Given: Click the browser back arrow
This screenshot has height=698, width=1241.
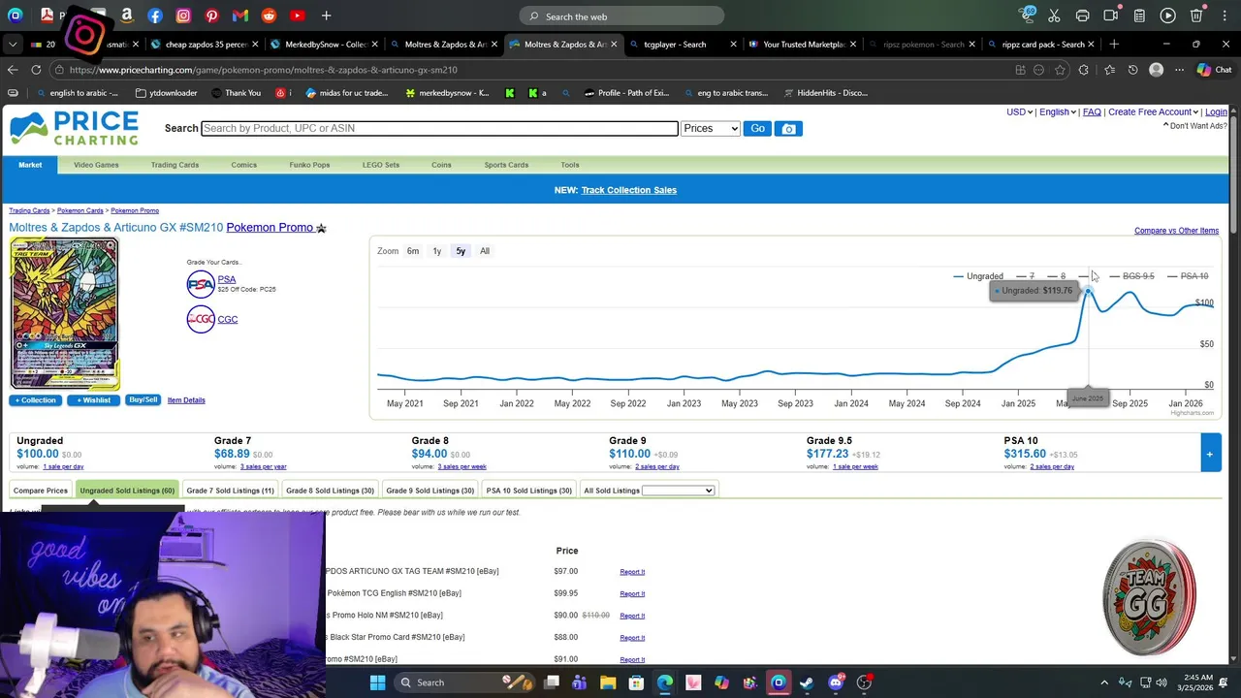Looking at the screenshot, I should pos(12,70).
